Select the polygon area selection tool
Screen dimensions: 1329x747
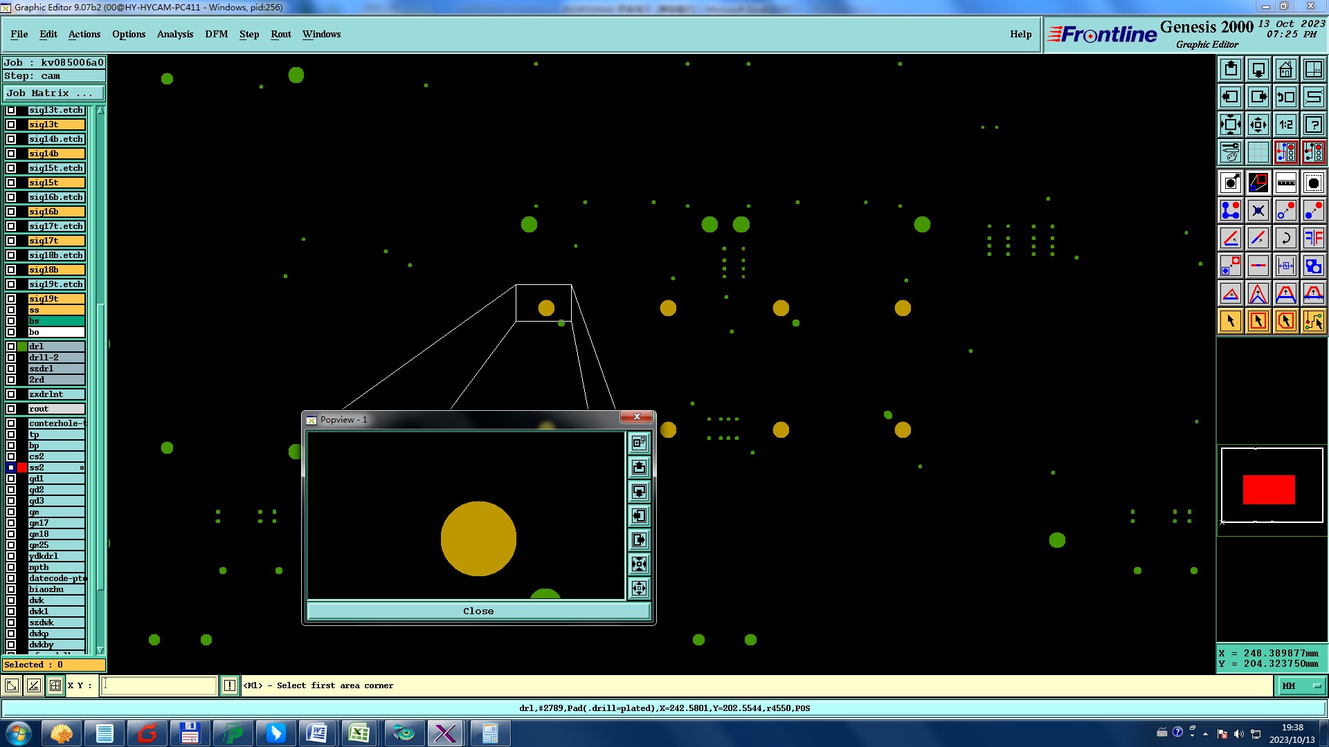pos(1286,321)
